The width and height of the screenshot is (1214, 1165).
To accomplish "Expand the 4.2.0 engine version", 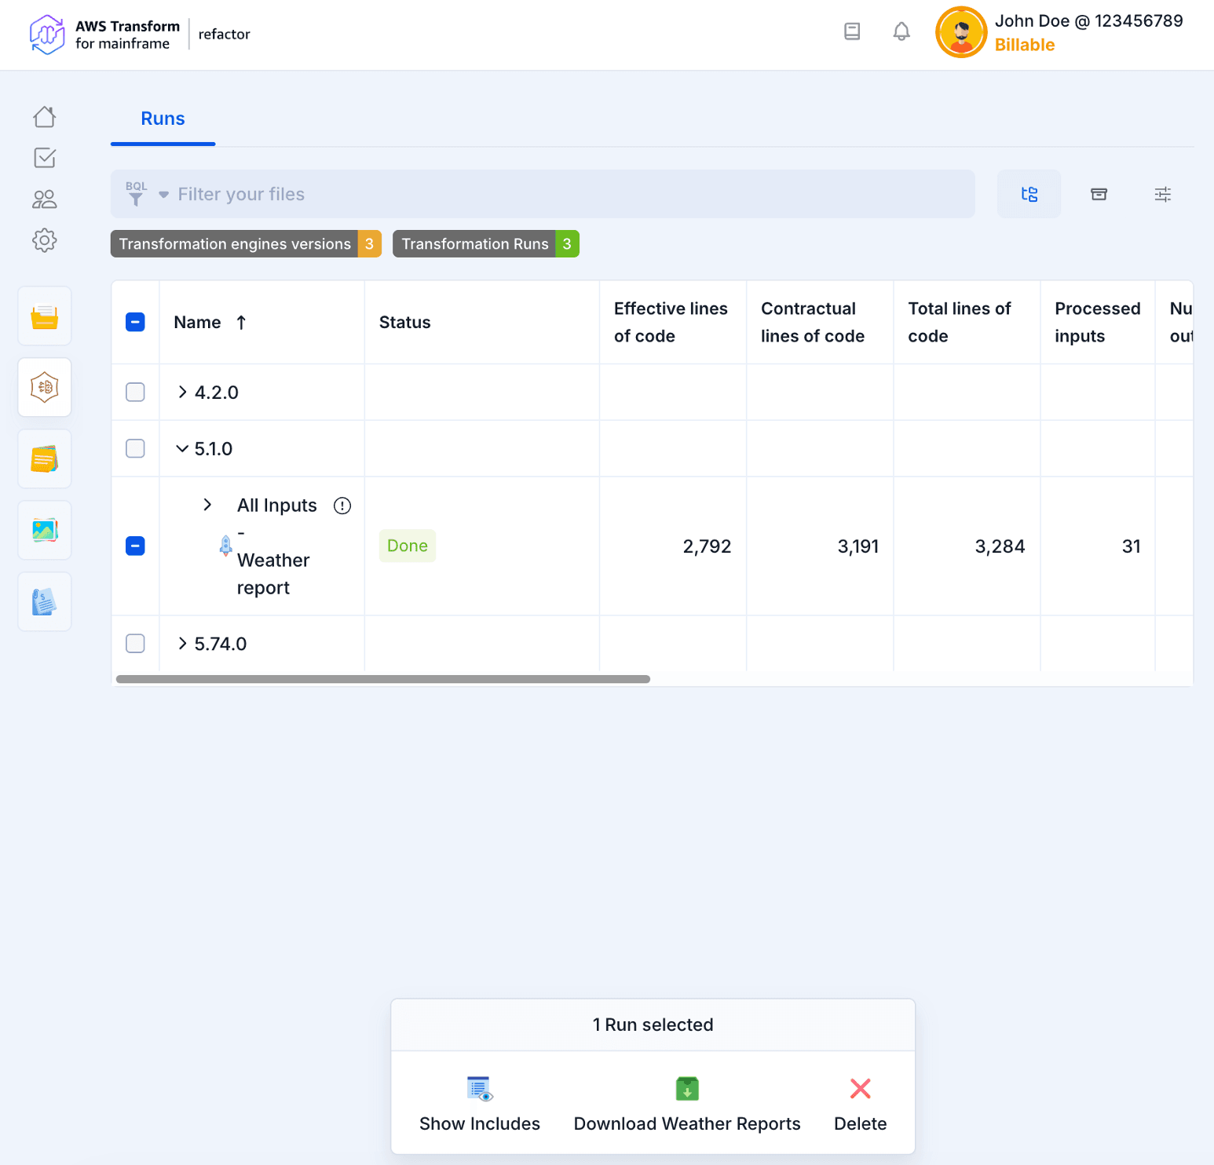I will tap(182, 392).
